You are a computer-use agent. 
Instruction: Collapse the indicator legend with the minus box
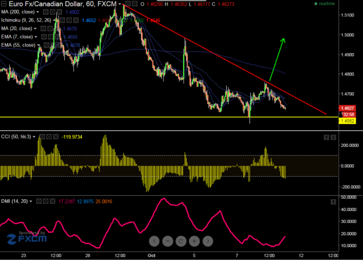tap(4, 4)
